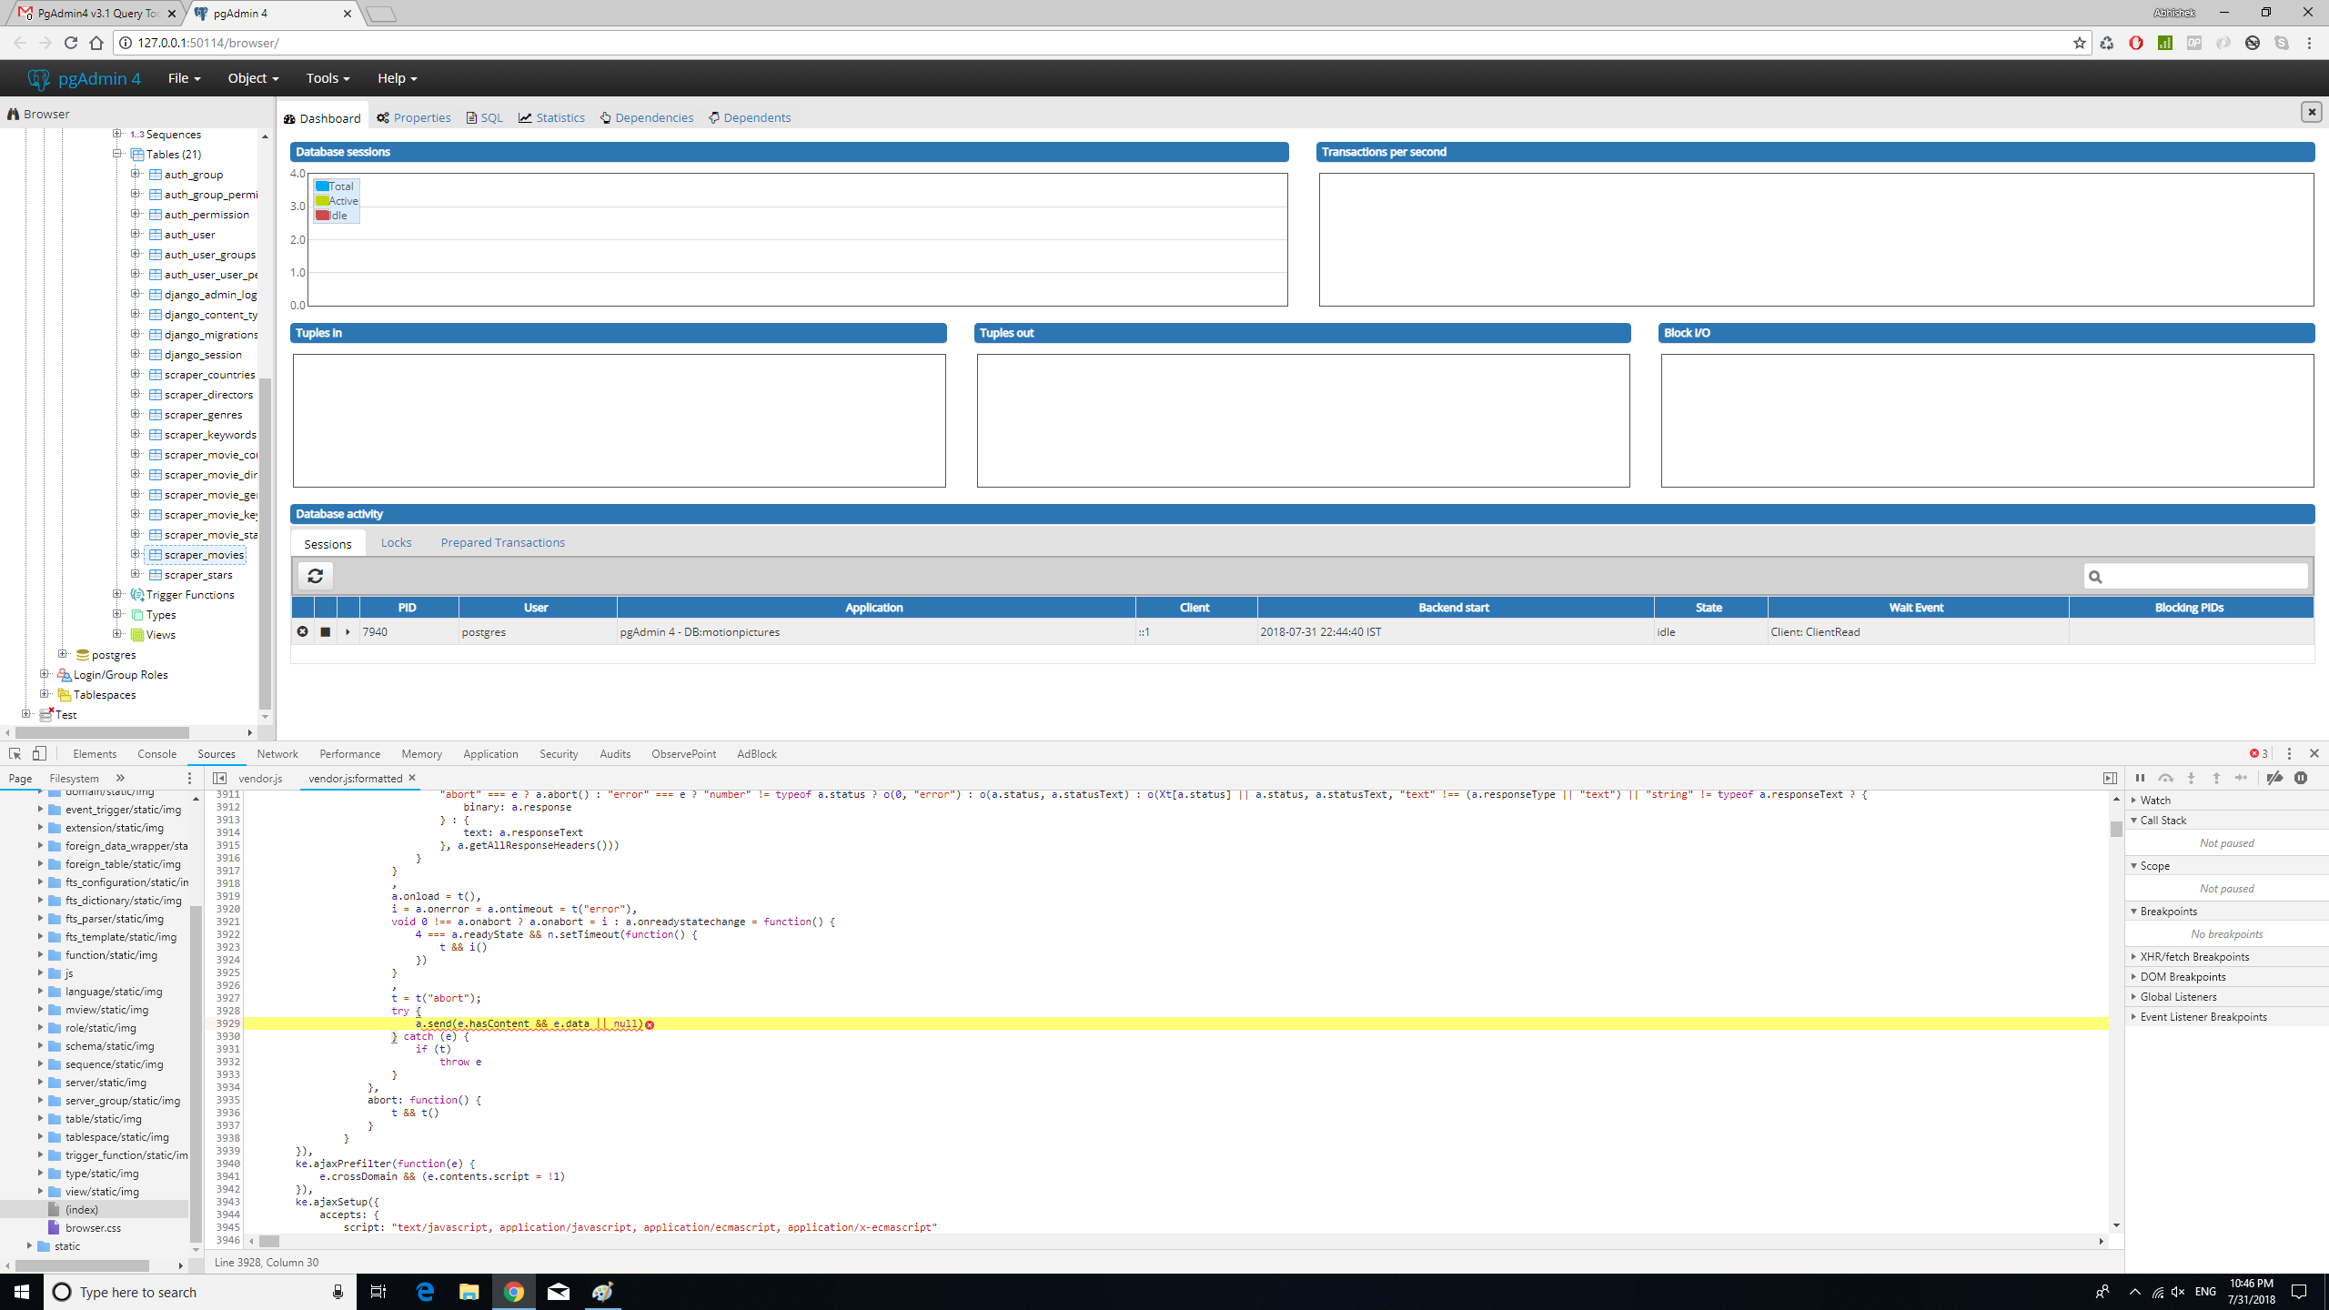The height and width of the screenshot is (1310, 2329).
Task: Toggle pause on exceptions
Action: coord(2301,778)
